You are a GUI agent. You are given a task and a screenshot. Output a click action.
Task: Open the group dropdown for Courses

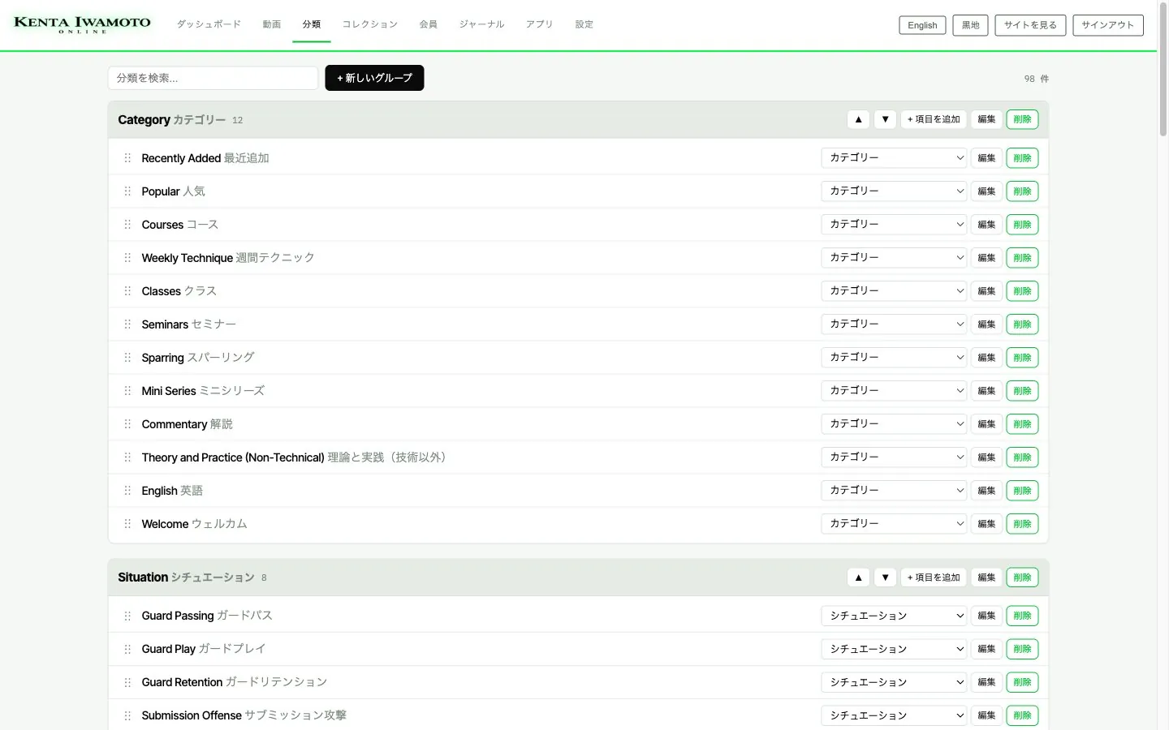tap(894, 225)
